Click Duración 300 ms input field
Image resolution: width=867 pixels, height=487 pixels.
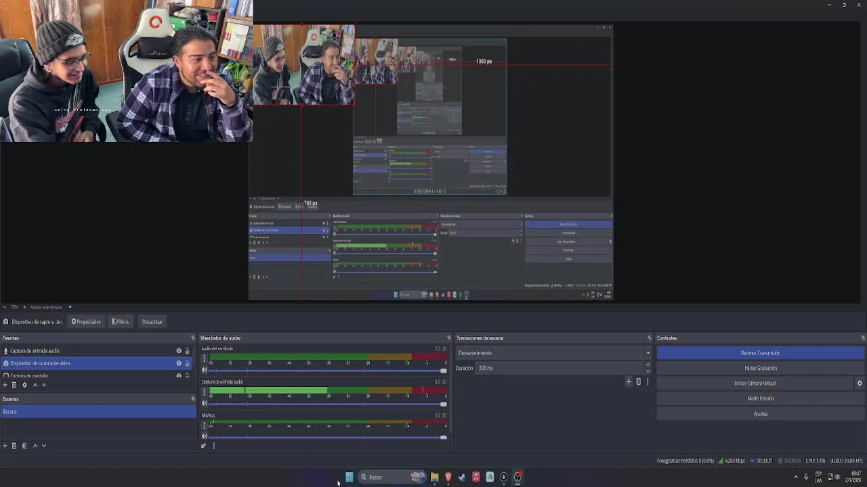click(x=559, y=368)
